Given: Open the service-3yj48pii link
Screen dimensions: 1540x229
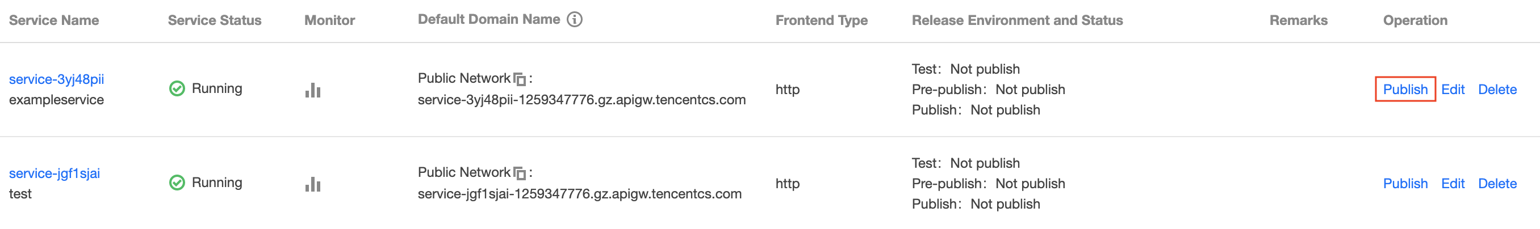Looking at the screenshot, I should (x=56, y=79).
